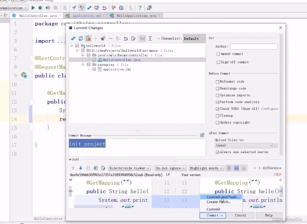Viewport: 307px width, 224px height.
Task: Open the Side-by-side viewer dropdown
Action: (130, 168)
